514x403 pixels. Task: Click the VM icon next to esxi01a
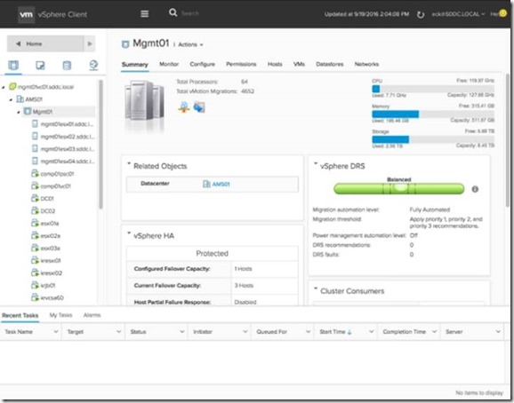point(35,223)
